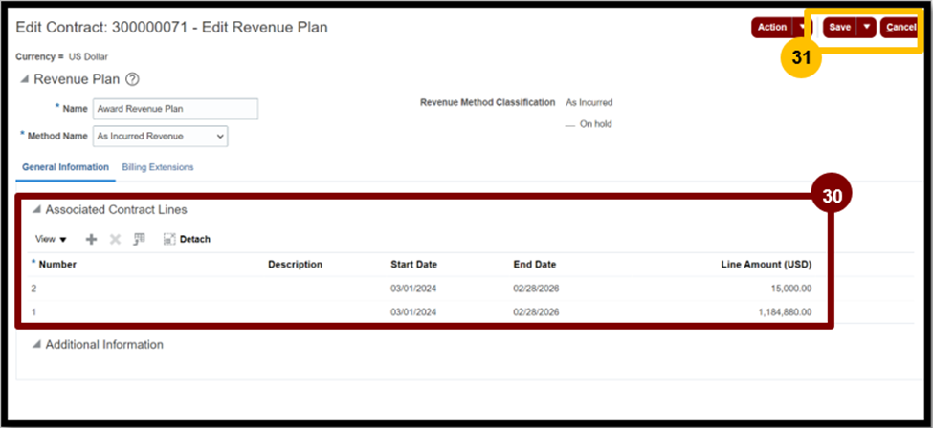Select the General Information tab
Screen dimensions: 933x428
[65, 167]
